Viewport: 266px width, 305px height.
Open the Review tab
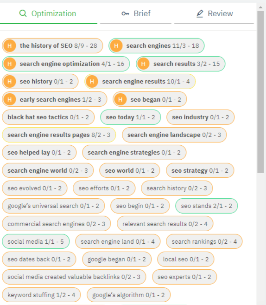(214, 13)
